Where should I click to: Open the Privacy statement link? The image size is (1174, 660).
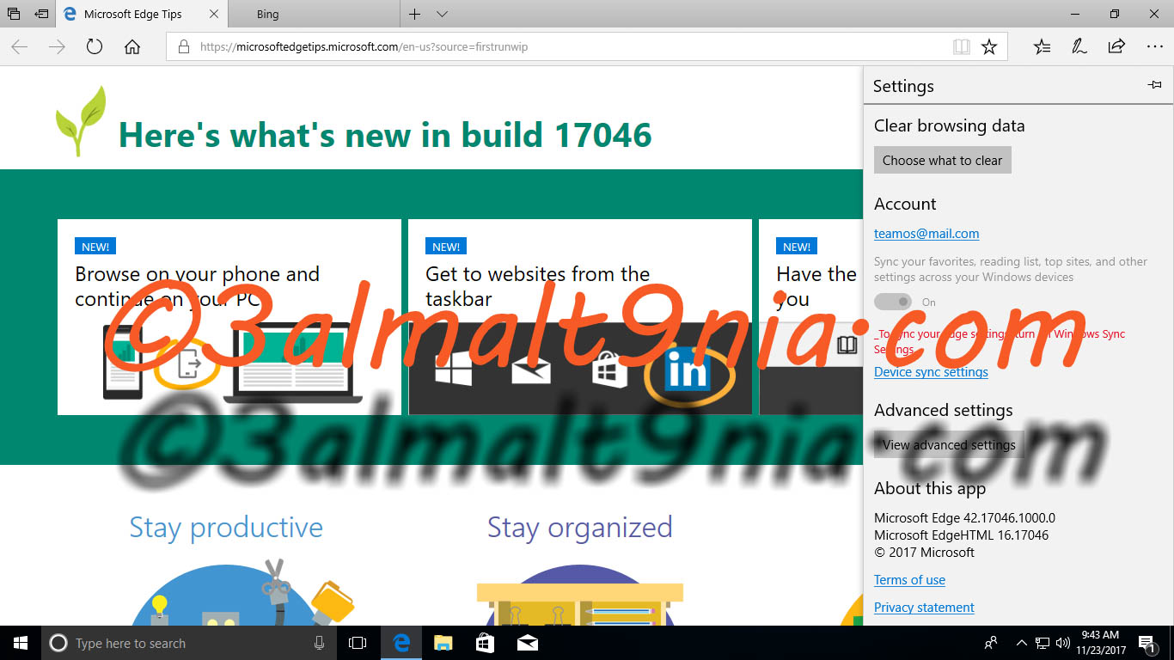(x=924, y=608)
